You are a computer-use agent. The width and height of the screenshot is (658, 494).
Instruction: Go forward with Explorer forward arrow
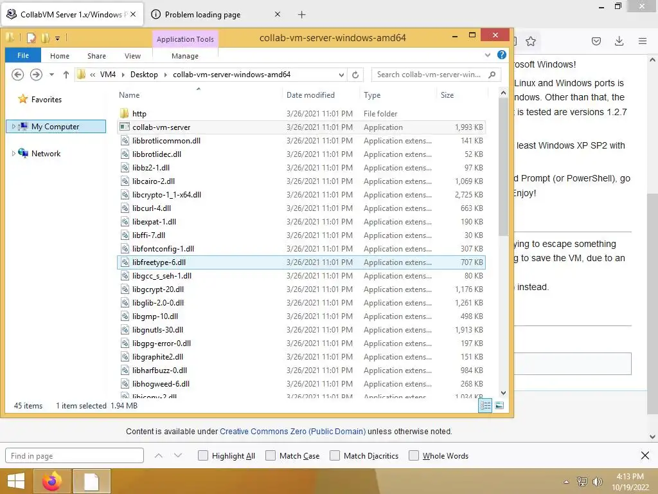36,75
